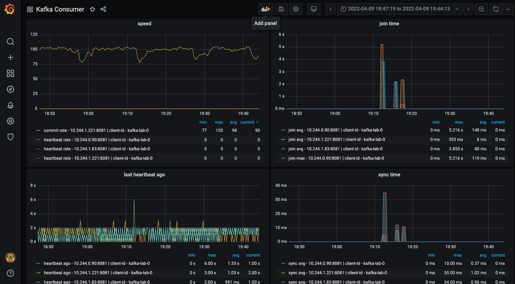Click color swatch of commit rate series
This screenshot has height=284, width=515.
[x=38, y=130]
